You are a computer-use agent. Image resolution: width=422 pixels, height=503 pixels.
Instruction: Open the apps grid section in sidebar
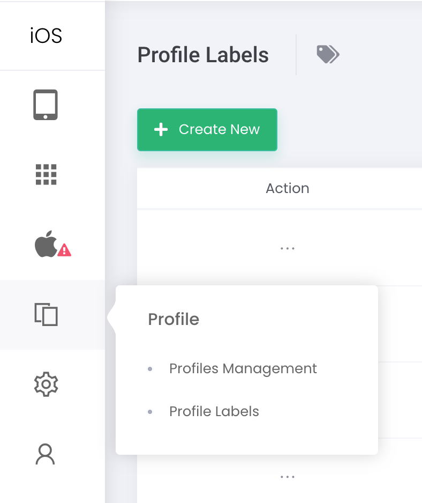pyautogui.click(x=46, y=174)
